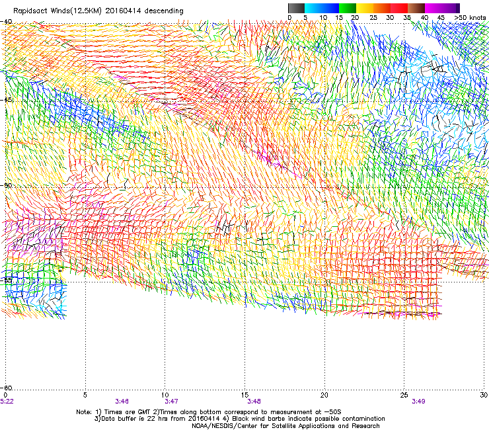Screen dimensions: 489x430
Task: Pick the yellow 20-25 knots legend segment
Action: 365,8
